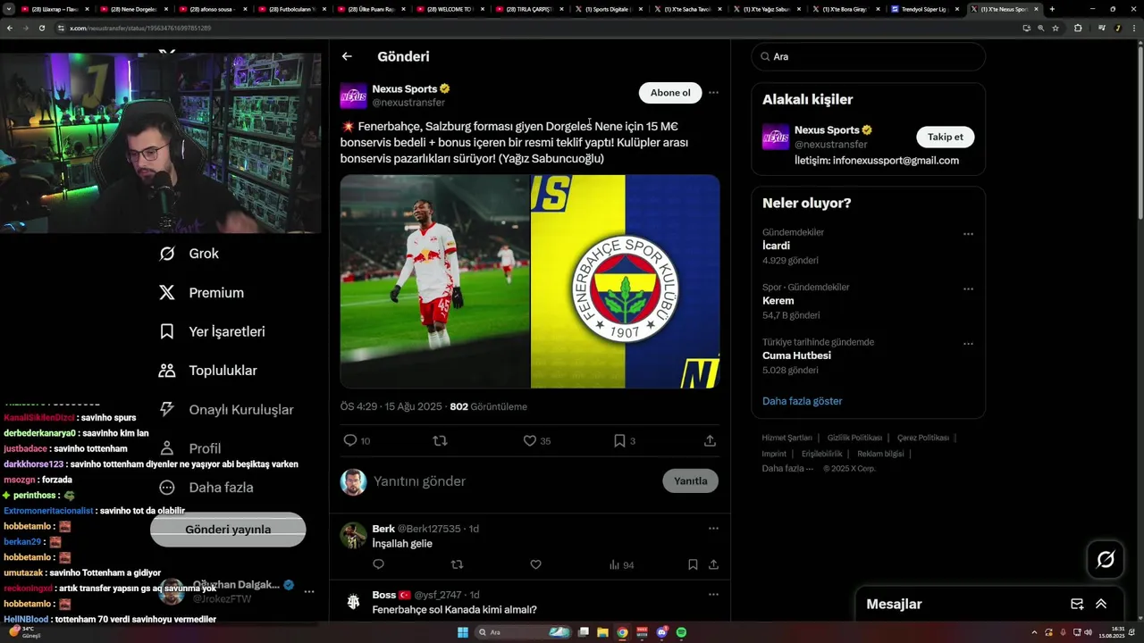
Task: Open the Kerem trending topic
Action: coord(868,301)
